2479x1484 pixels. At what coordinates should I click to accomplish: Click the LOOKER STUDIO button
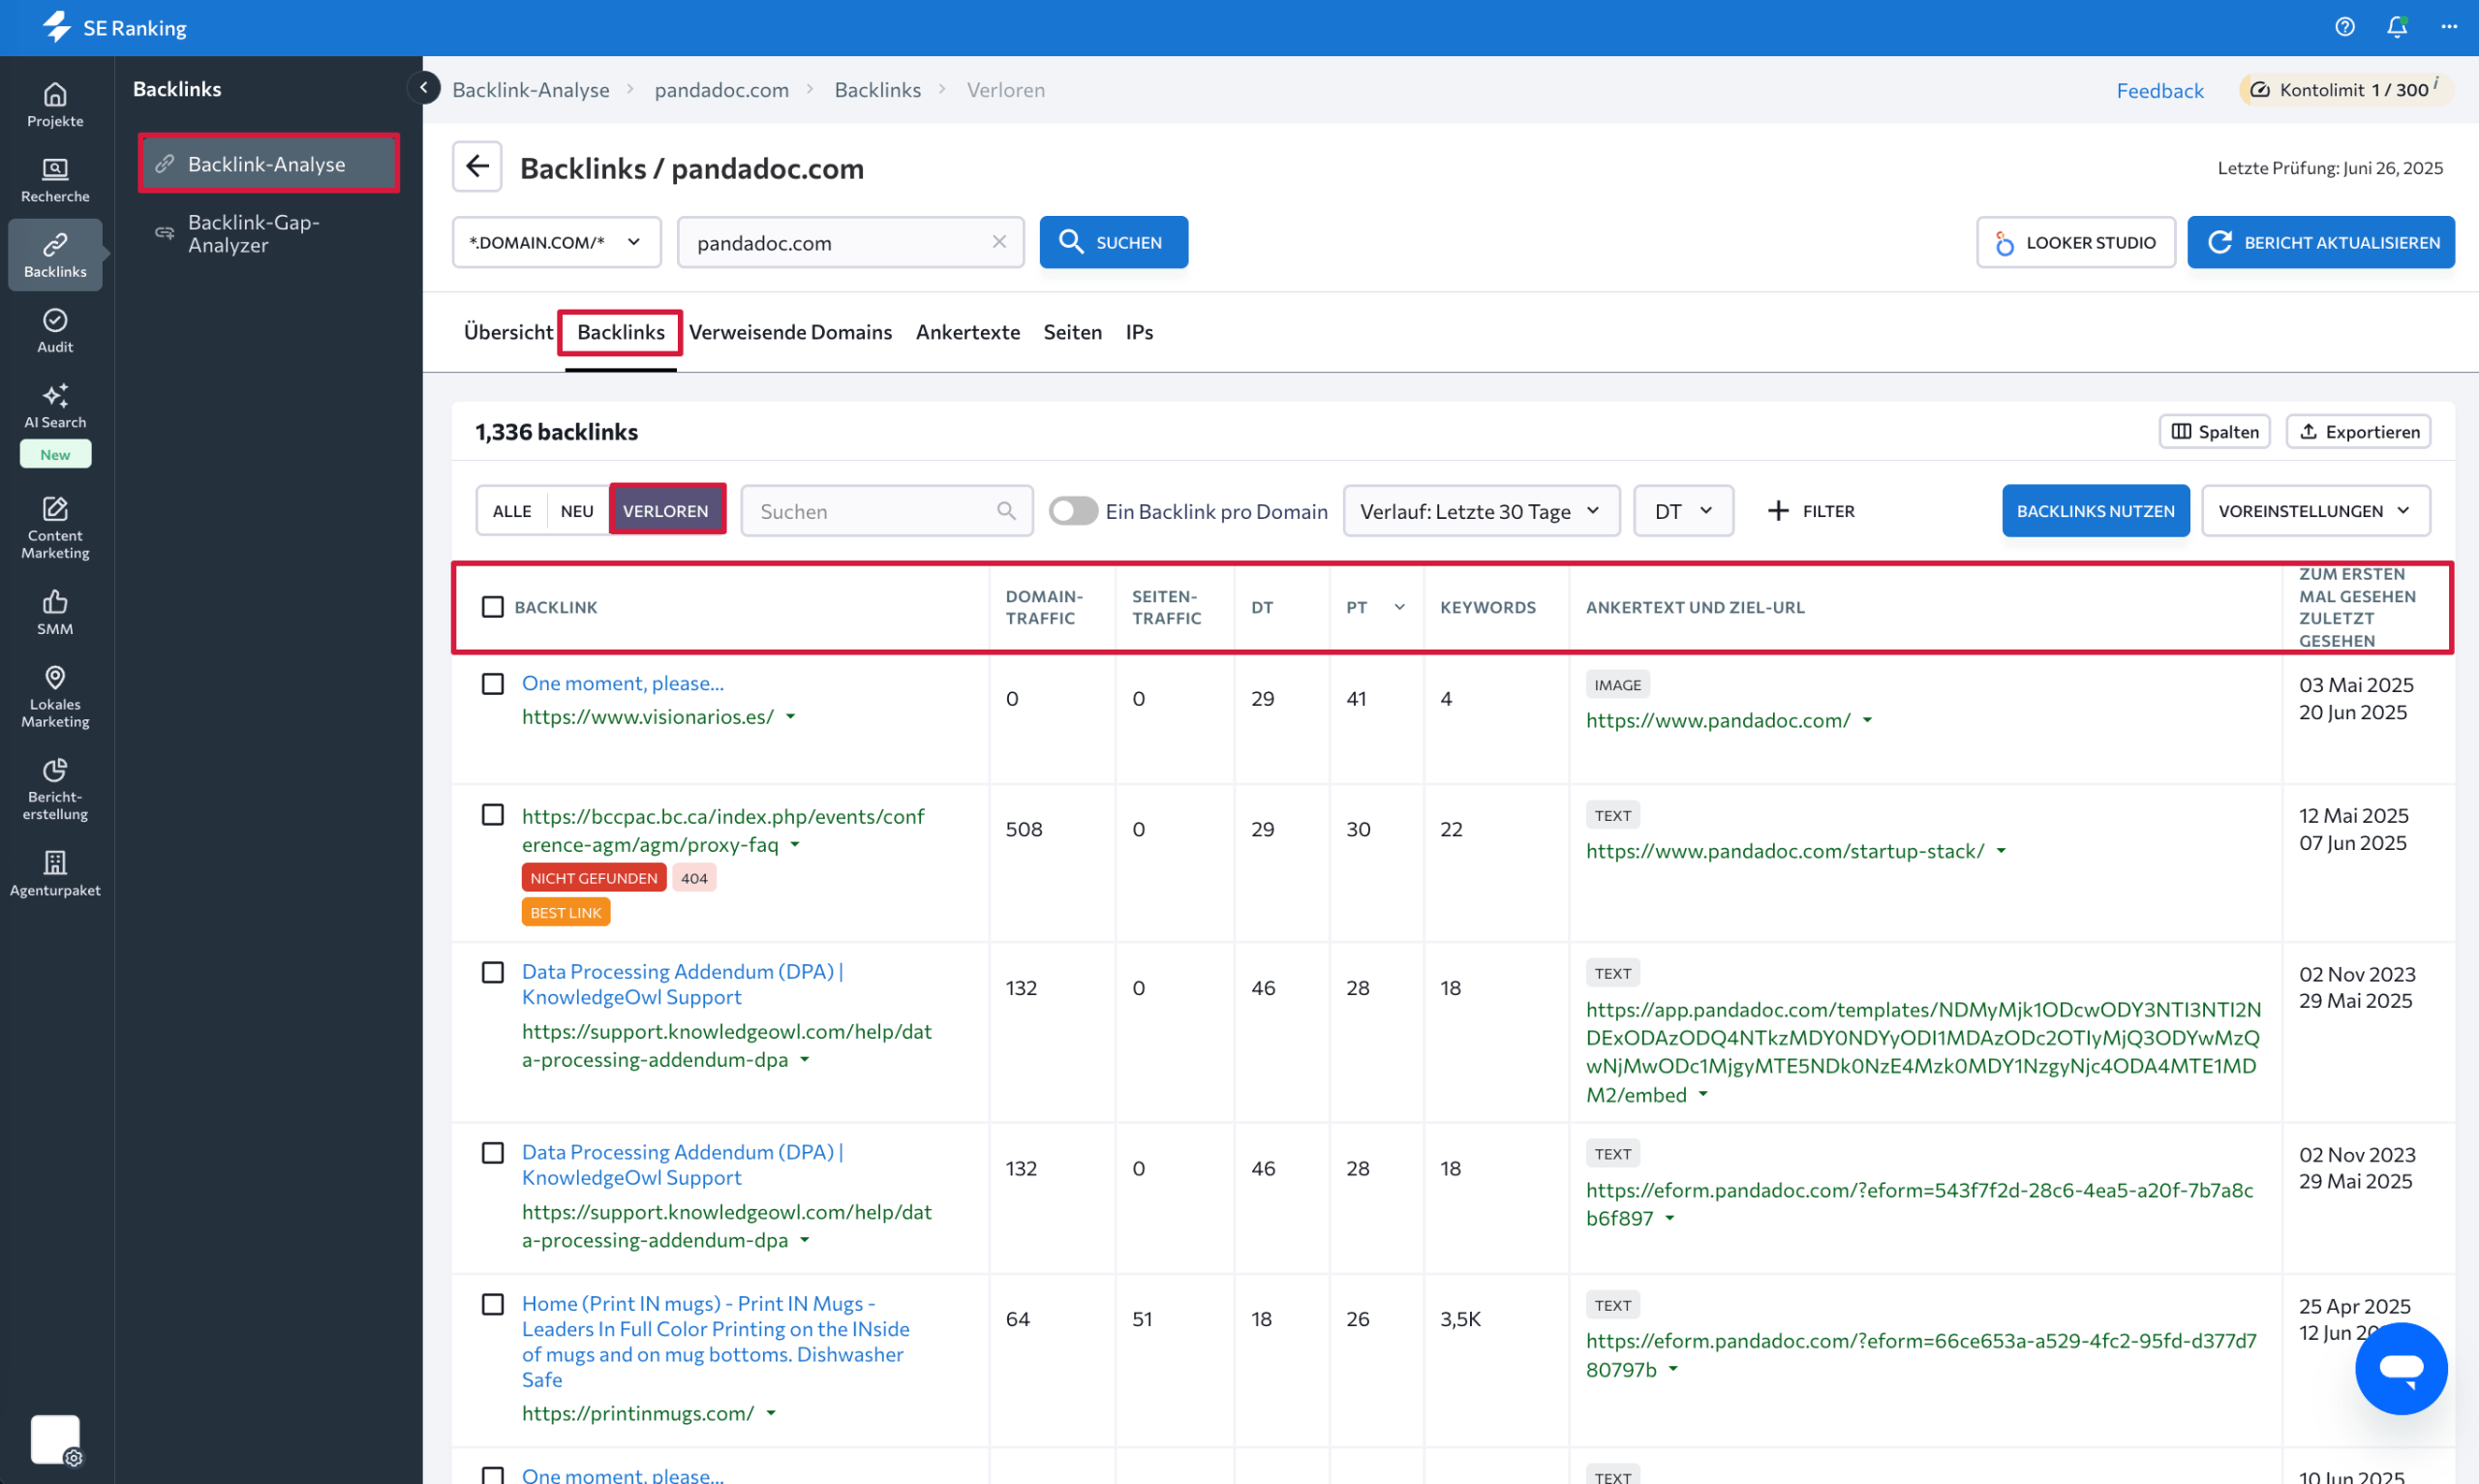(x=2075, y=242)
